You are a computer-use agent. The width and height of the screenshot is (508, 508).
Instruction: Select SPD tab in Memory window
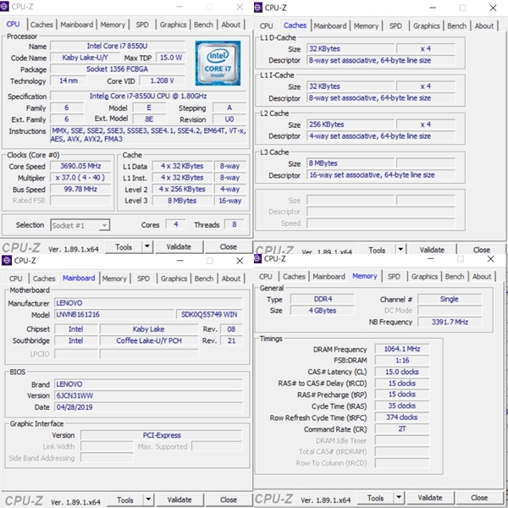[394, 277]
